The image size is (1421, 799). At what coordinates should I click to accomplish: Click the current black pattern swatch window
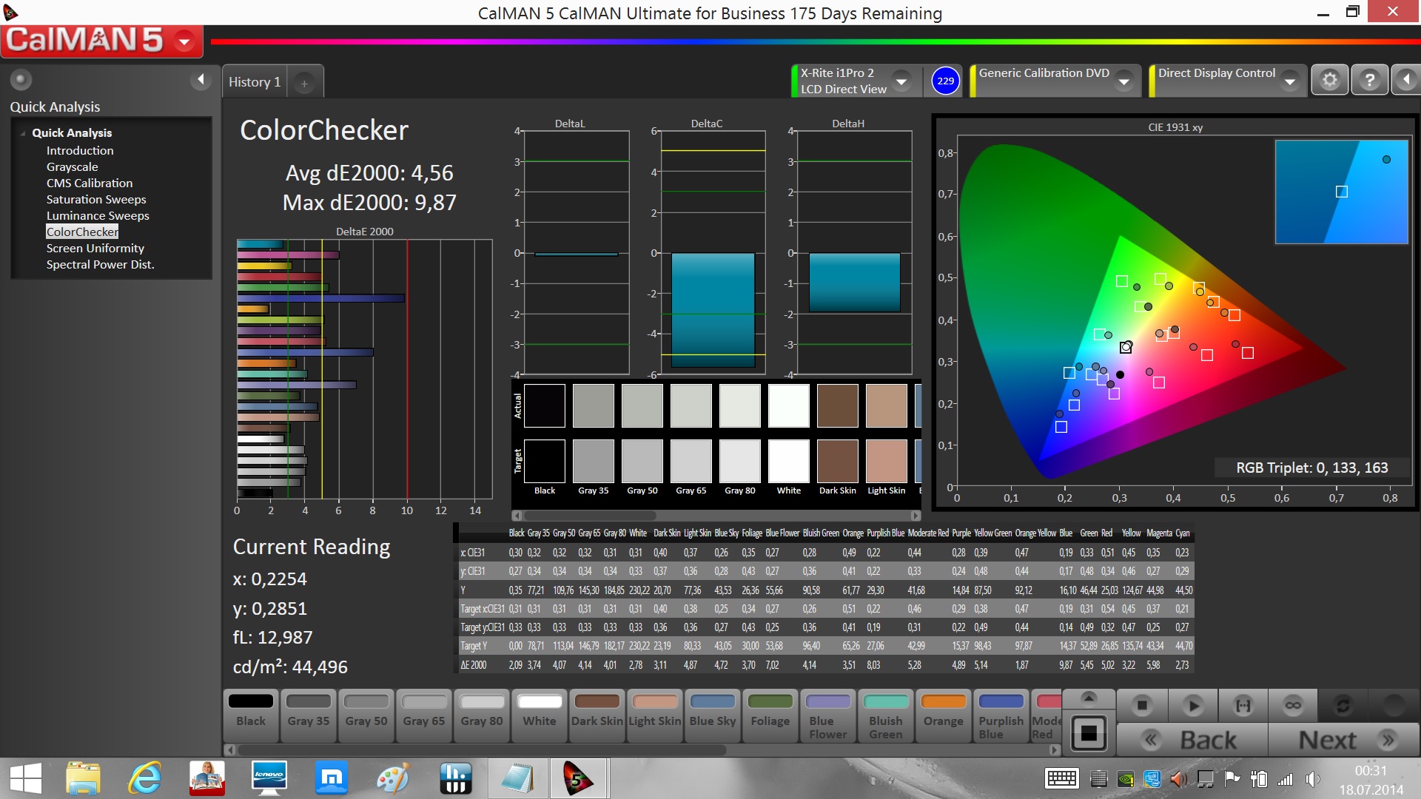pos(1089,732)
